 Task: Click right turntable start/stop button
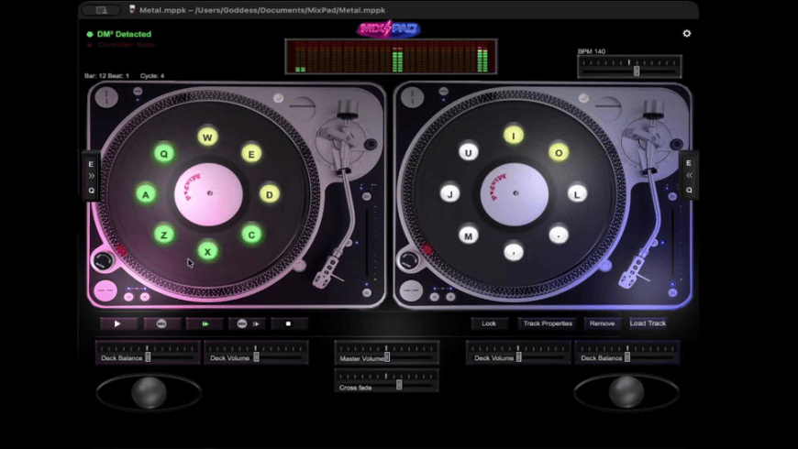pos(411,290)
